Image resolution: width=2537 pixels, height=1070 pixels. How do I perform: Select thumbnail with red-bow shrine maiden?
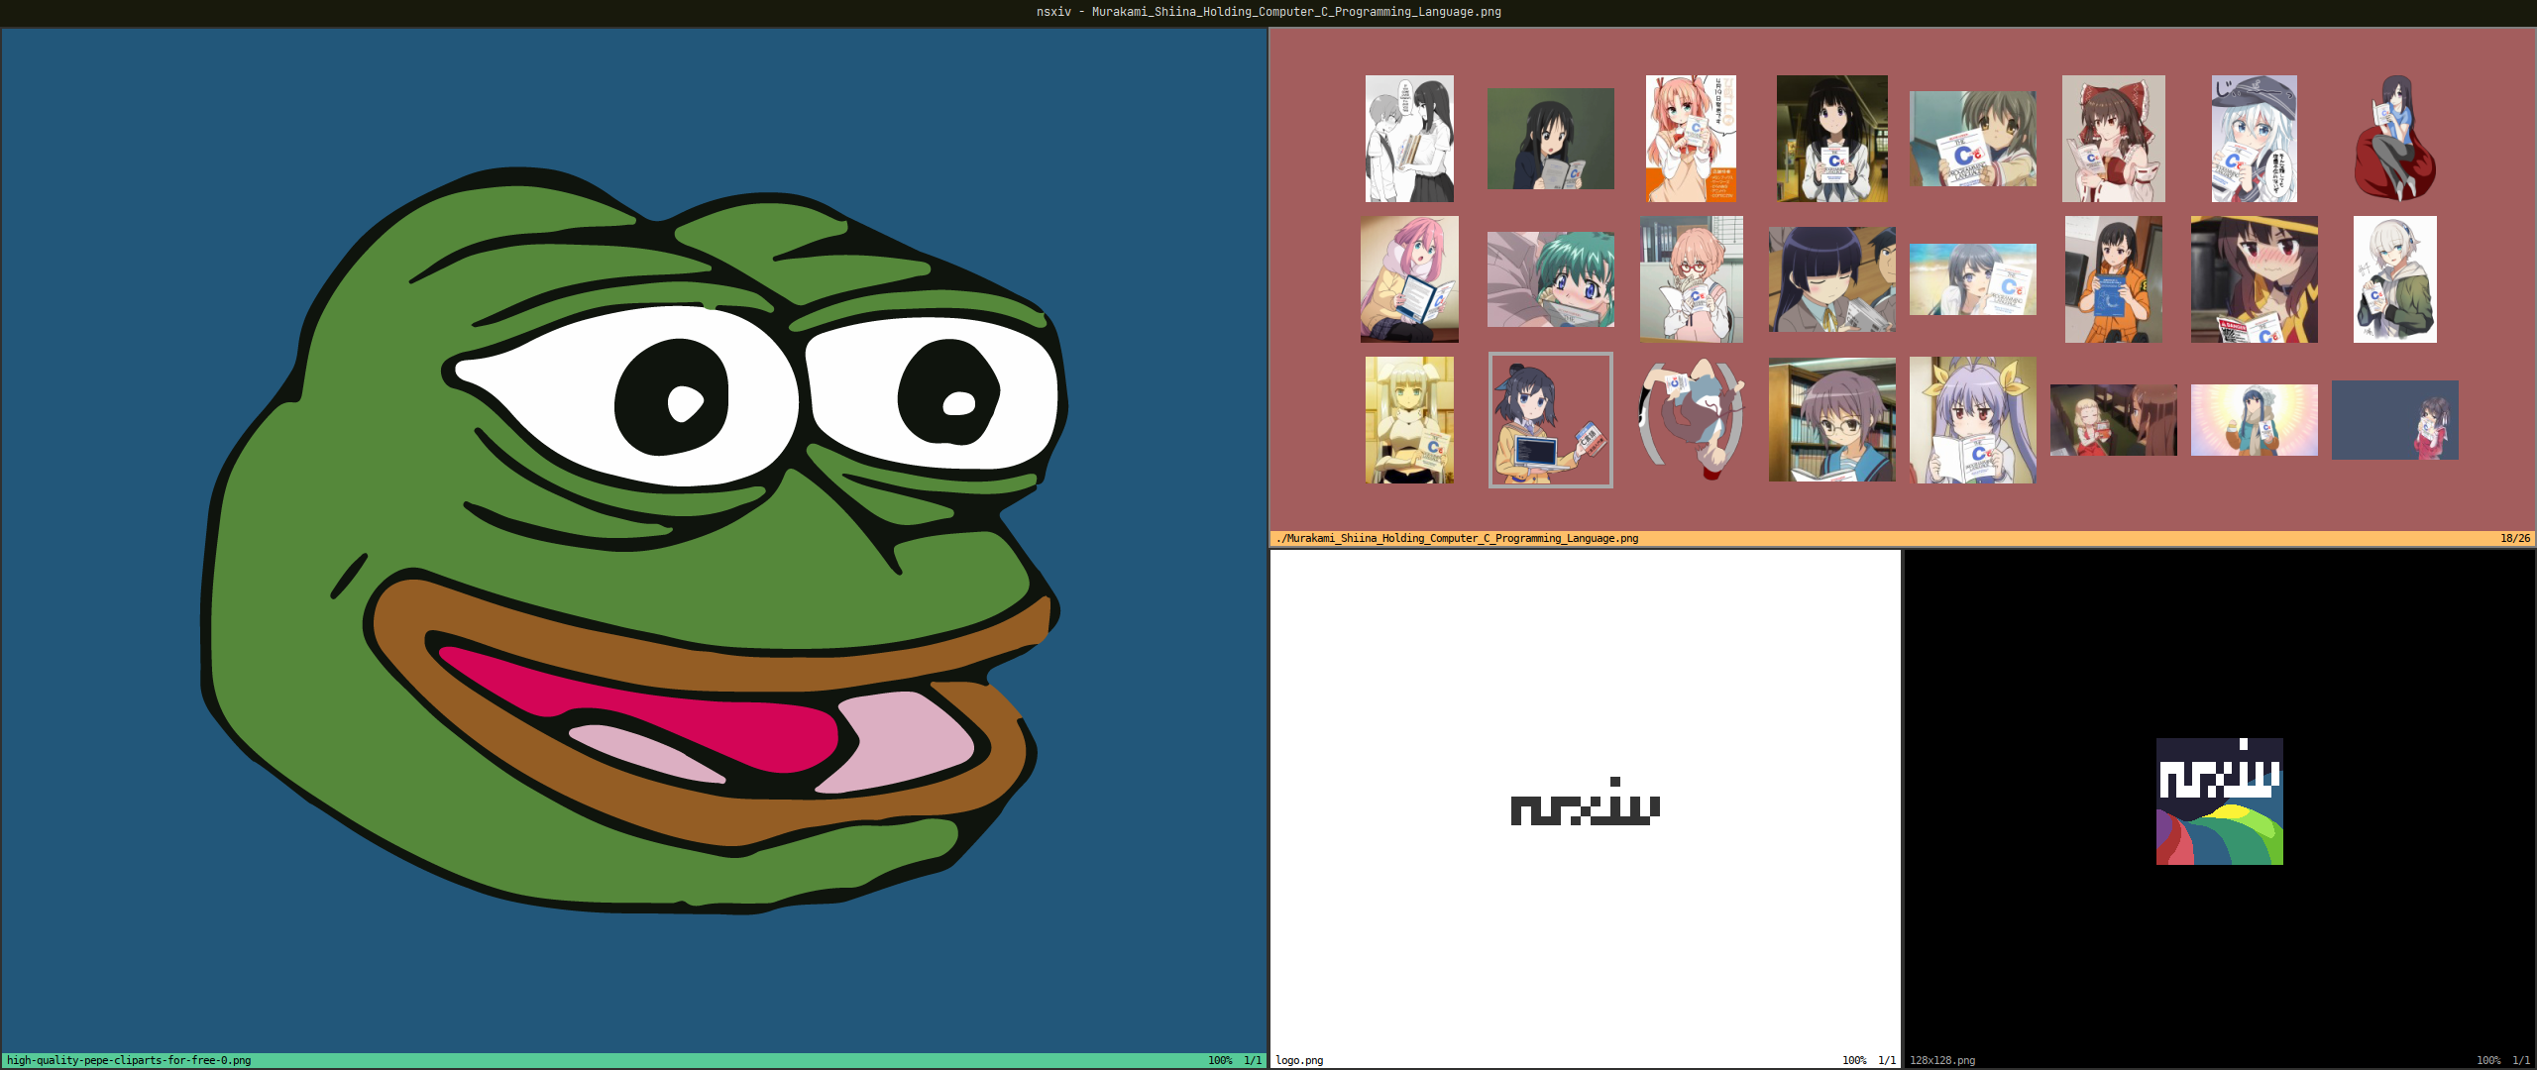tap(2113, 139)
